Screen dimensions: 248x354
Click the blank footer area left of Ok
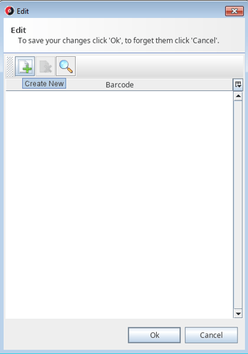[x=66, y=335]
